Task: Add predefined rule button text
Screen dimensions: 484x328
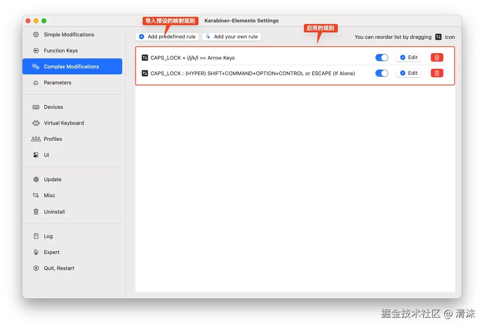Action: [x=172, y=36]
